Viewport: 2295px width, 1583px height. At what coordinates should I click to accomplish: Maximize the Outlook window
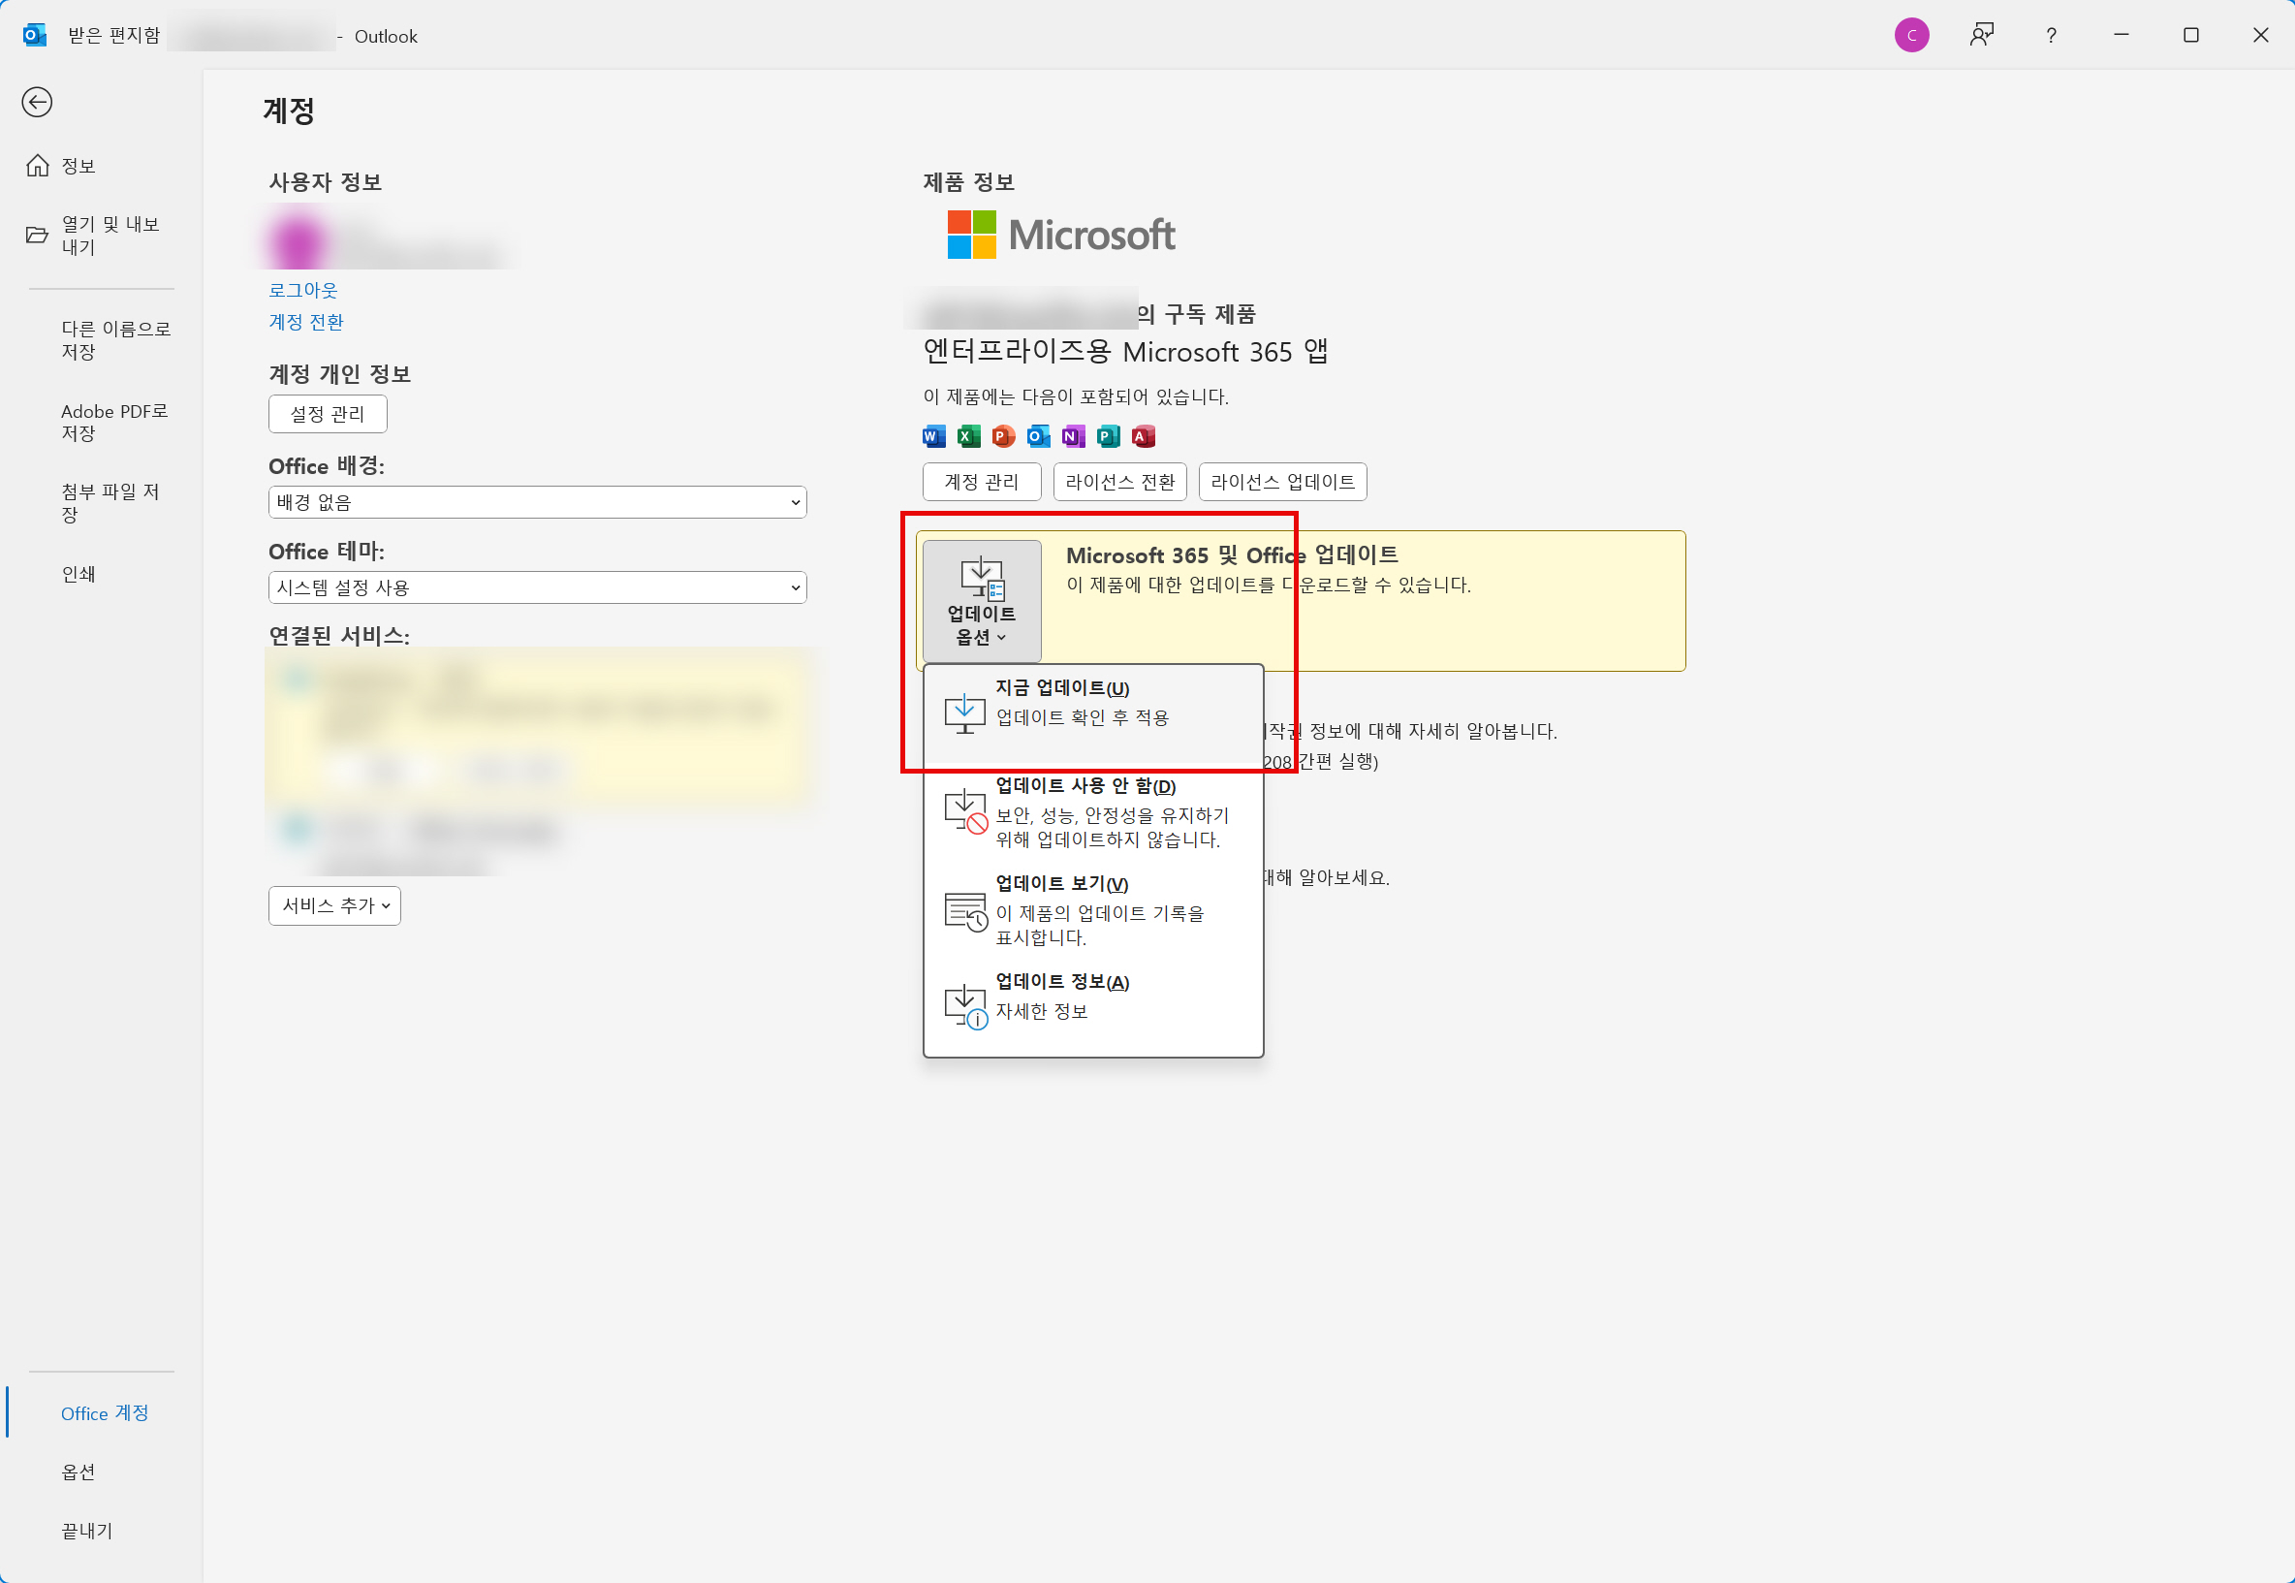click(x=2191, y=36)
